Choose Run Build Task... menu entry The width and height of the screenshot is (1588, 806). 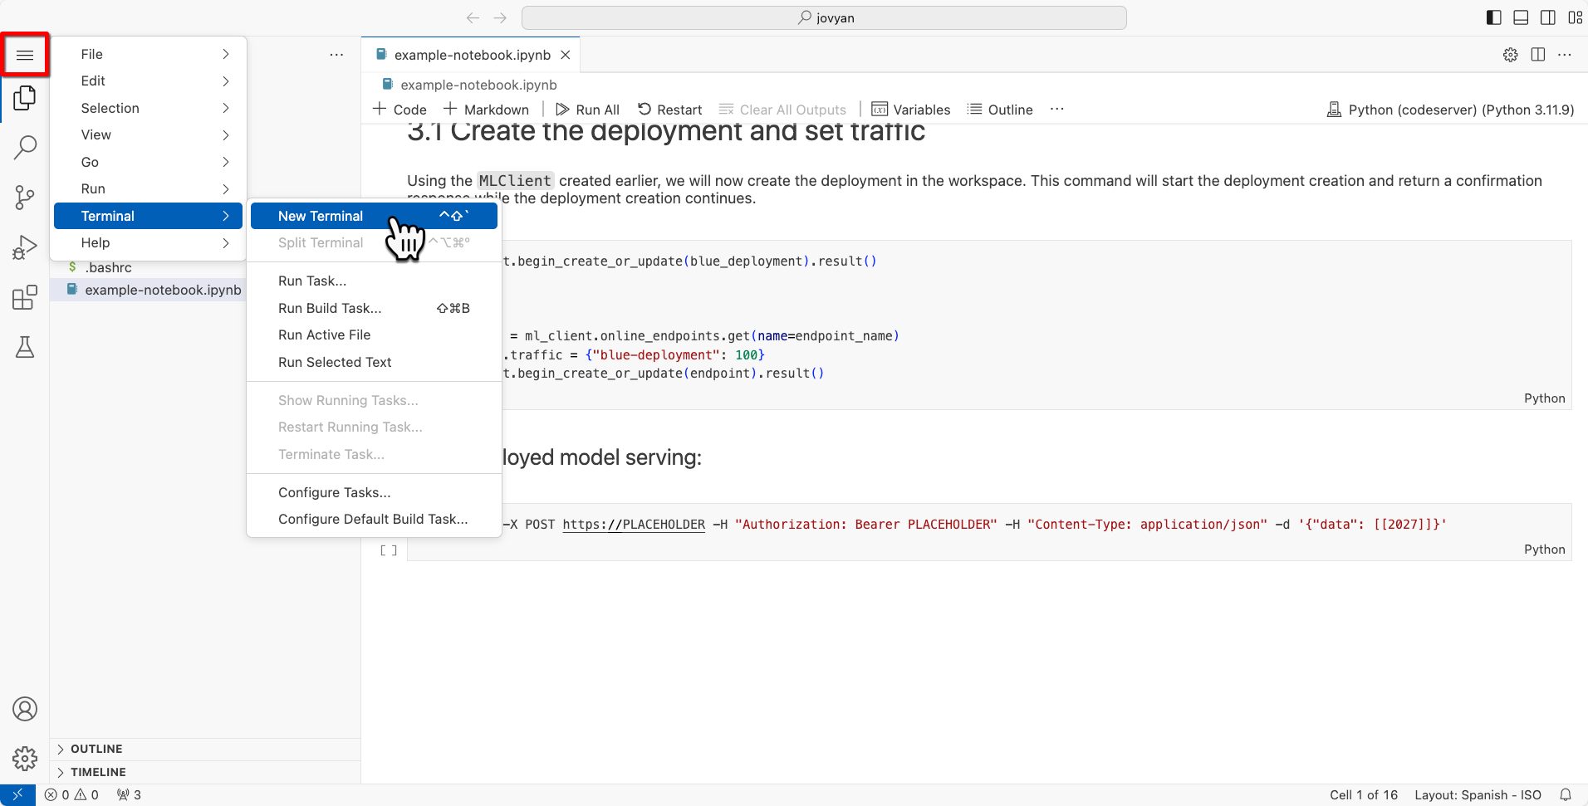tap(330, 308)
